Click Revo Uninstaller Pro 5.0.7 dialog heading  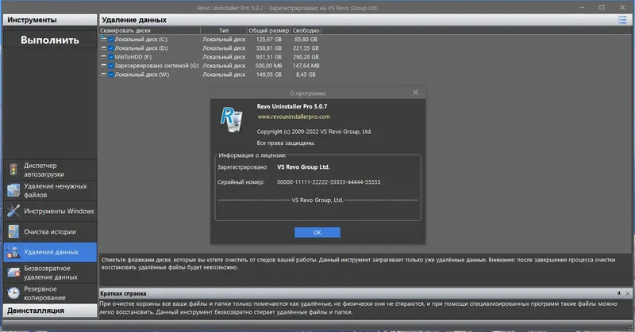pyautogui.click(x=291, y=106)
